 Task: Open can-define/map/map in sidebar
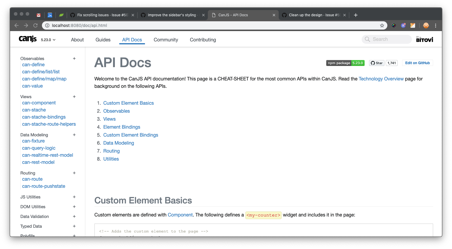coord(44,79)
